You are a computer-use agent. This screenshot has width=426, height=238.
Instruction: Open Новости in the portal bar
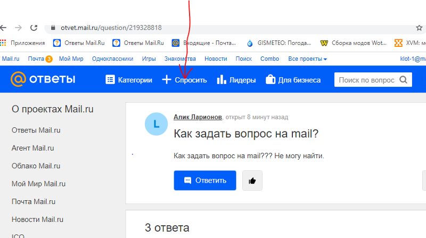pyautogui.click(x=216, y=59)
